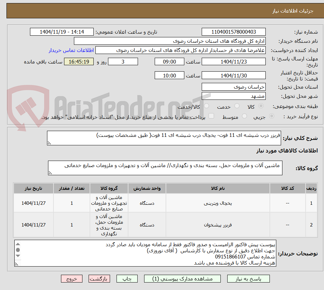Click the price validity time 10:00

click(x=169, y=75)
